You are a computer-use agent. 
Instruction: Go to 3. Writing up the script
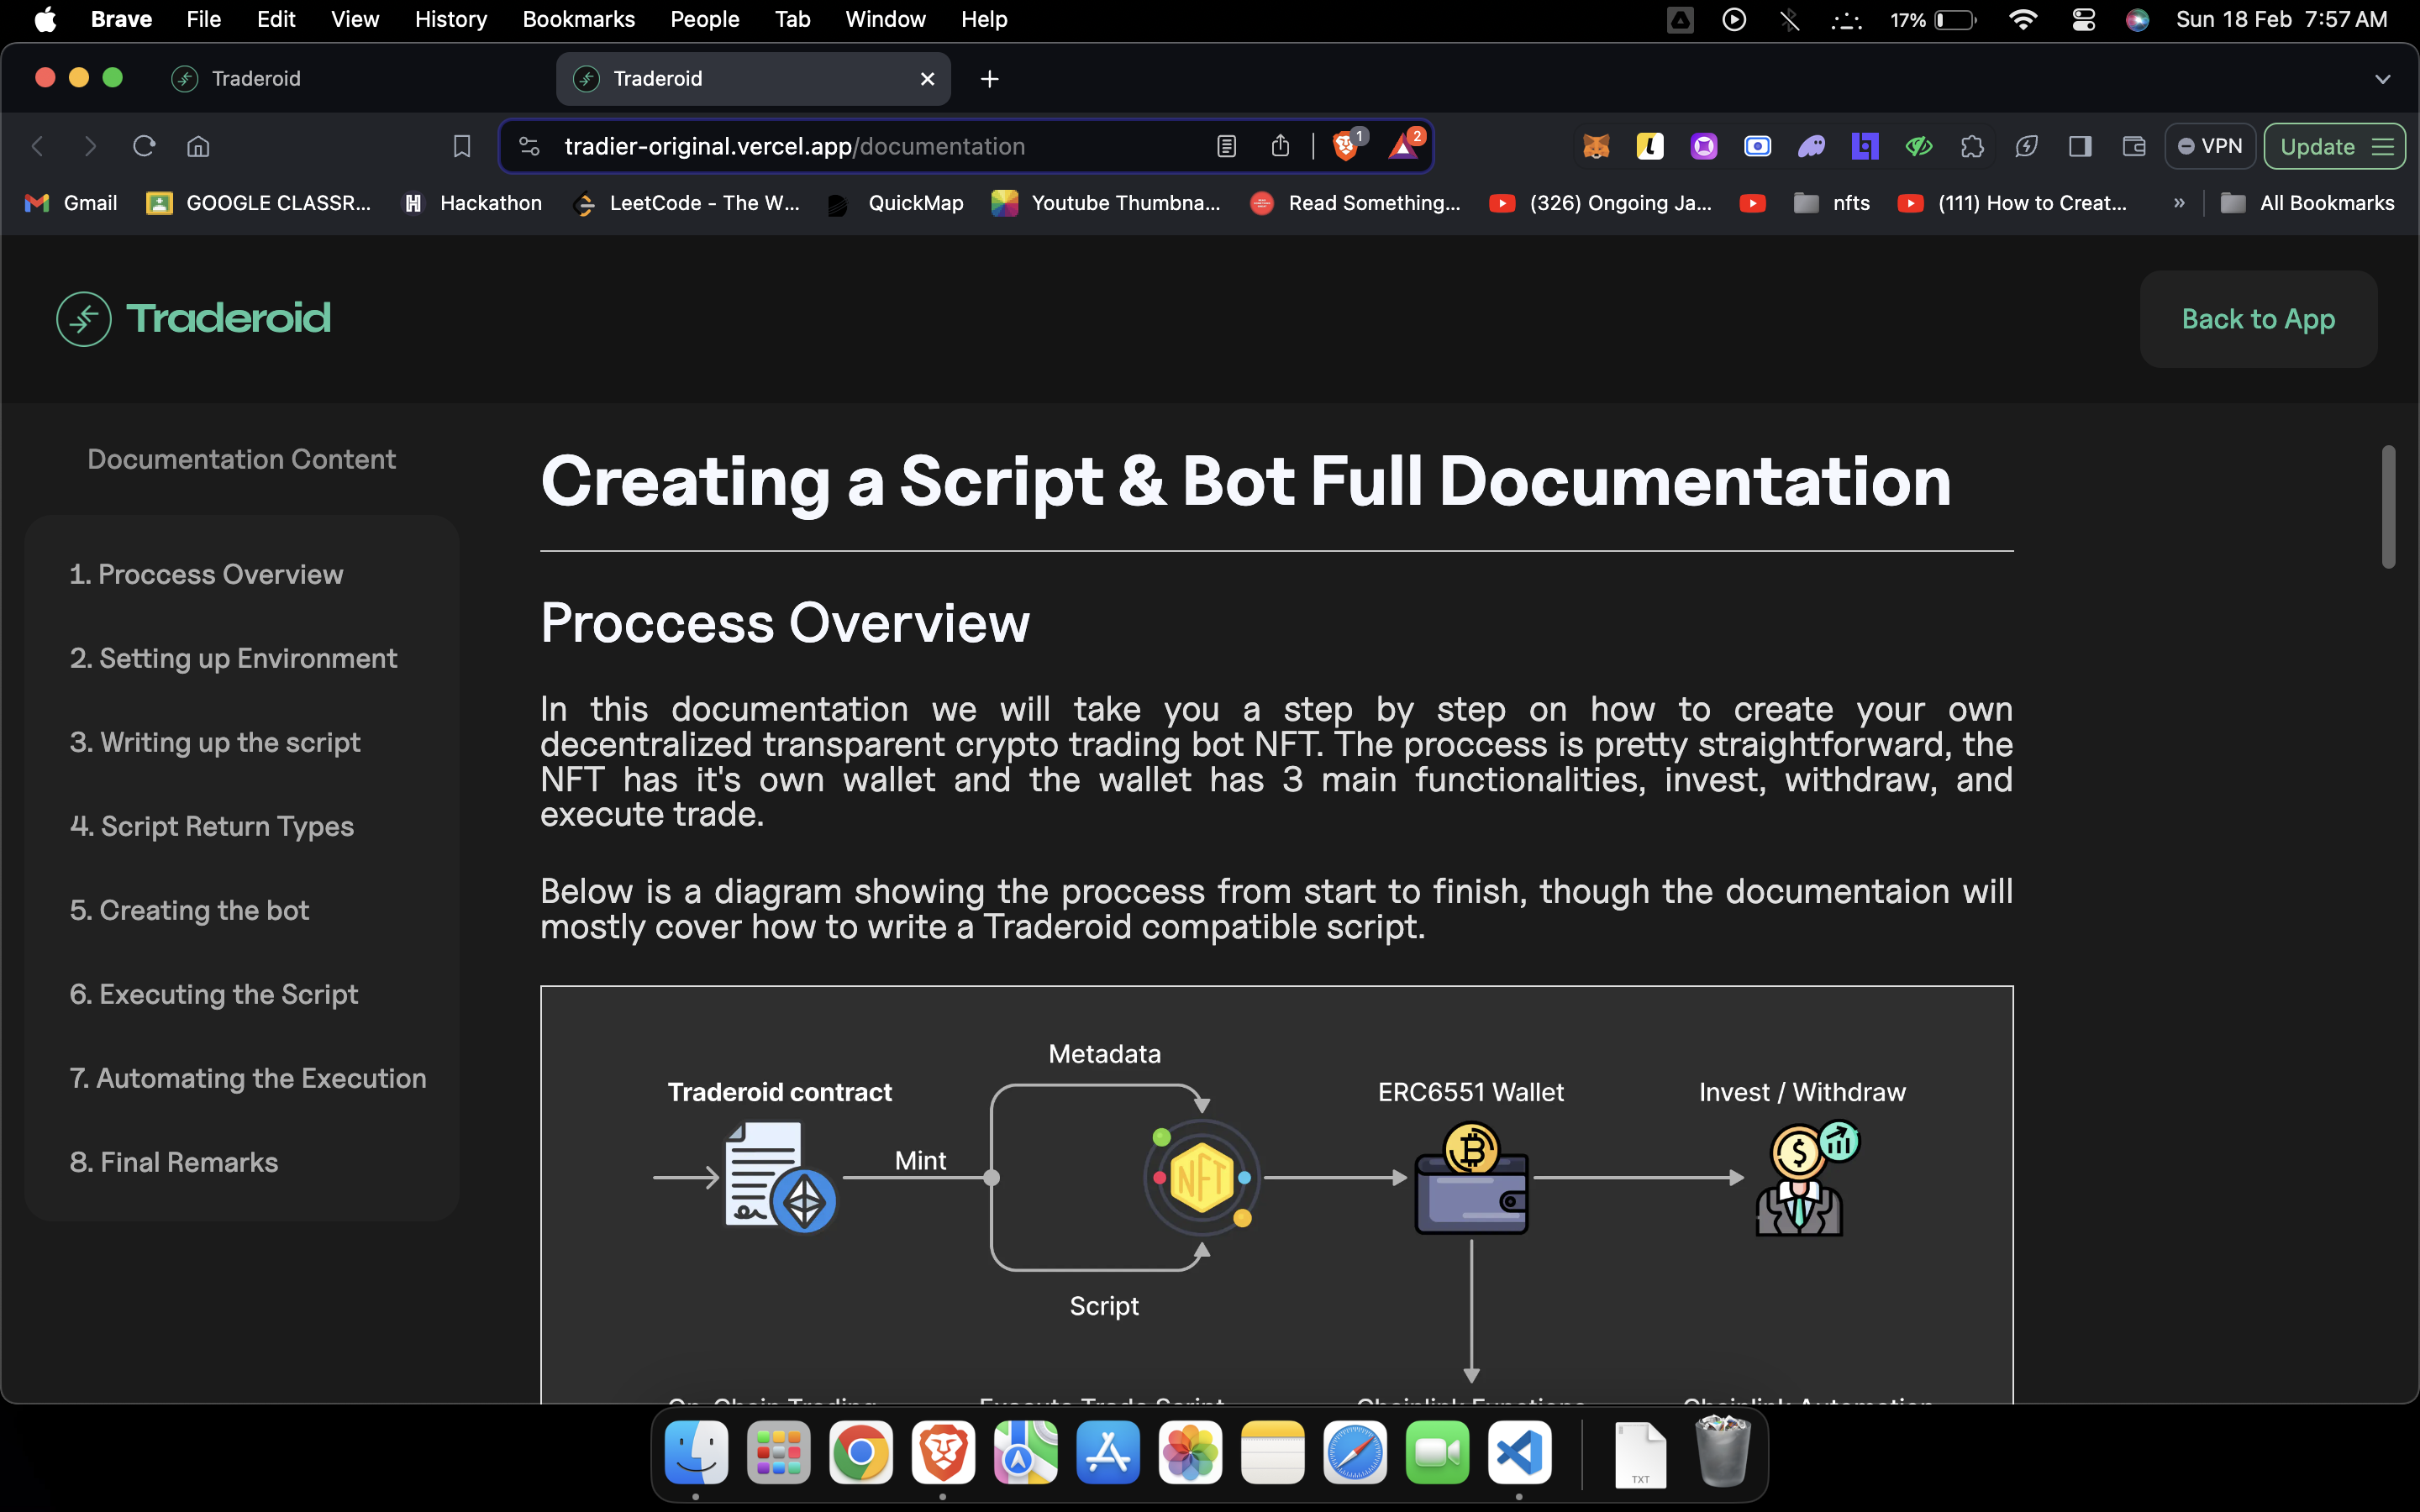click(215, 742)
